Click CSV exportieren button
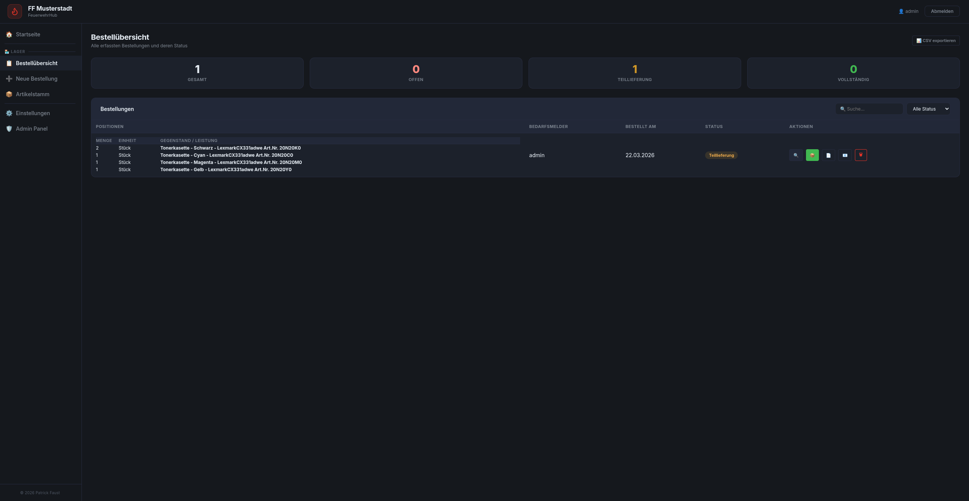 tap(936, 41)
